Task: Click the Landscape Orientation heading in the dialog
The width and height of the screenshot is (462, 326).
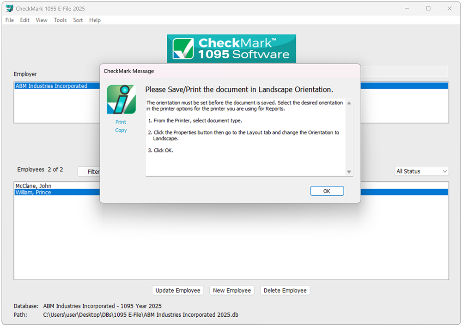Action: point(239,90)
